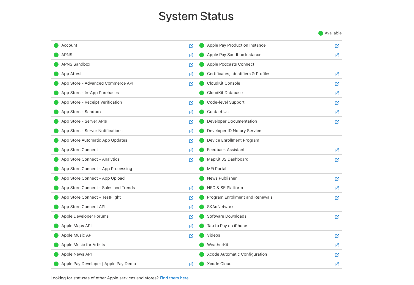Open link icon for App Store - Advanced Commerce API
The image size is (414, 285).
[191, 84]
